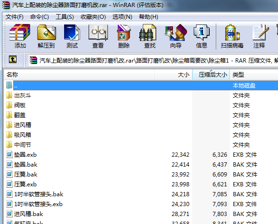Sort by 压缩后大小 column header
This screenshot has height=224, width=278.
click(211, 74)
